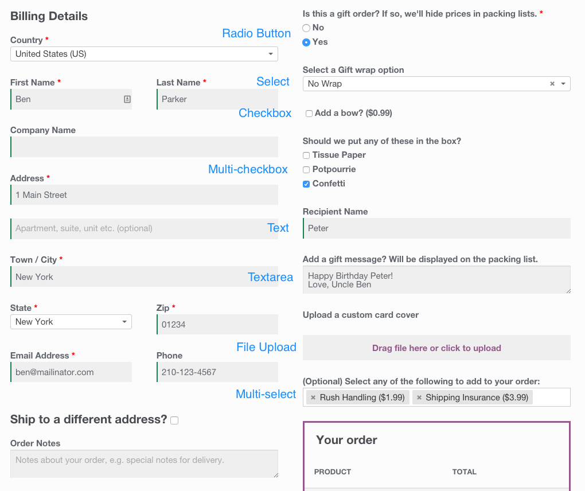Clear the No Wrap gift wrap selection
Image resolution: width=585 pixels, height=491 pixels.
552,84
